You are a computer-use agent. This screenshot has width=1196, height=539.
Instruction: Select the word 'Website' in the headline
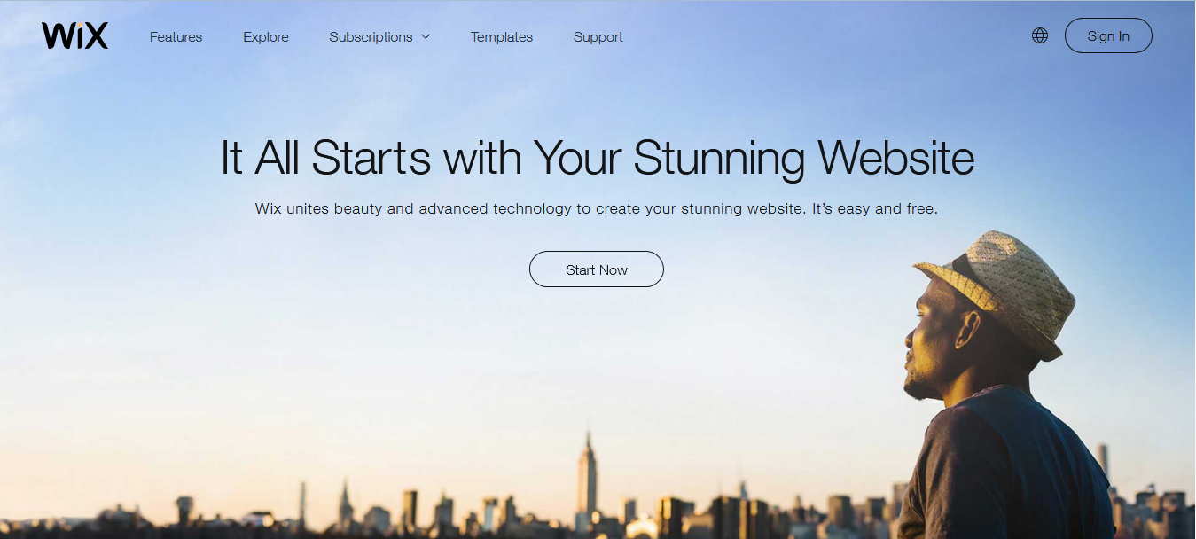click(x=896, y=159)
